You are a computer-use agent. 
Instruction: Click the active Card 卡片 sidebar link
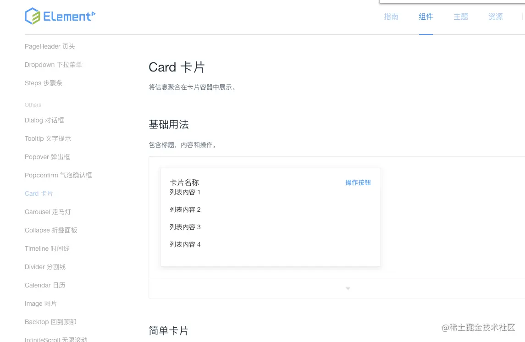click(39, 194)
